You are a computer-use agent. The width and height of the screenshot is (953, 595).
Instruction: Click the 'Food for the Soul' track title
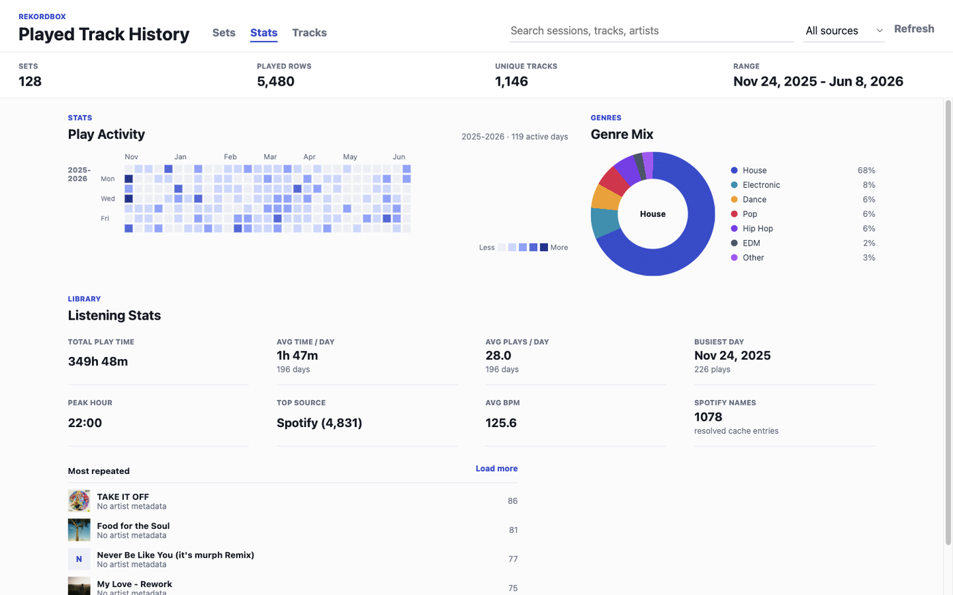[x=133, y=526]
